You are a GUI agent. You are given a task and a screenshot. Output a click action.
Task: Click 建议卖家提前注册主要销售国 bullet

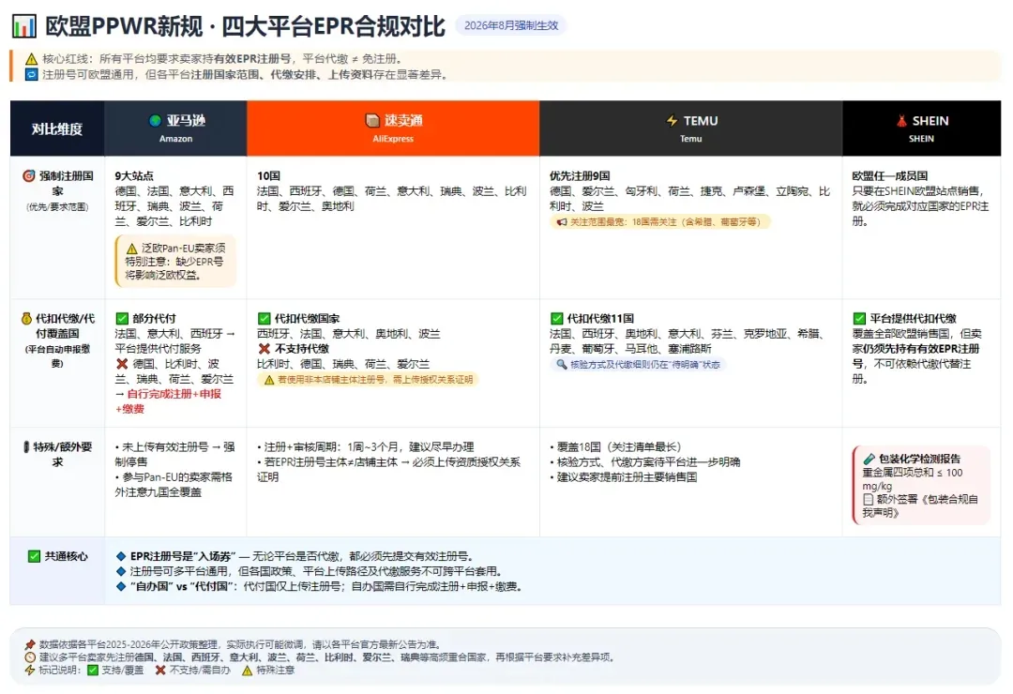click(x=624, y=476)
